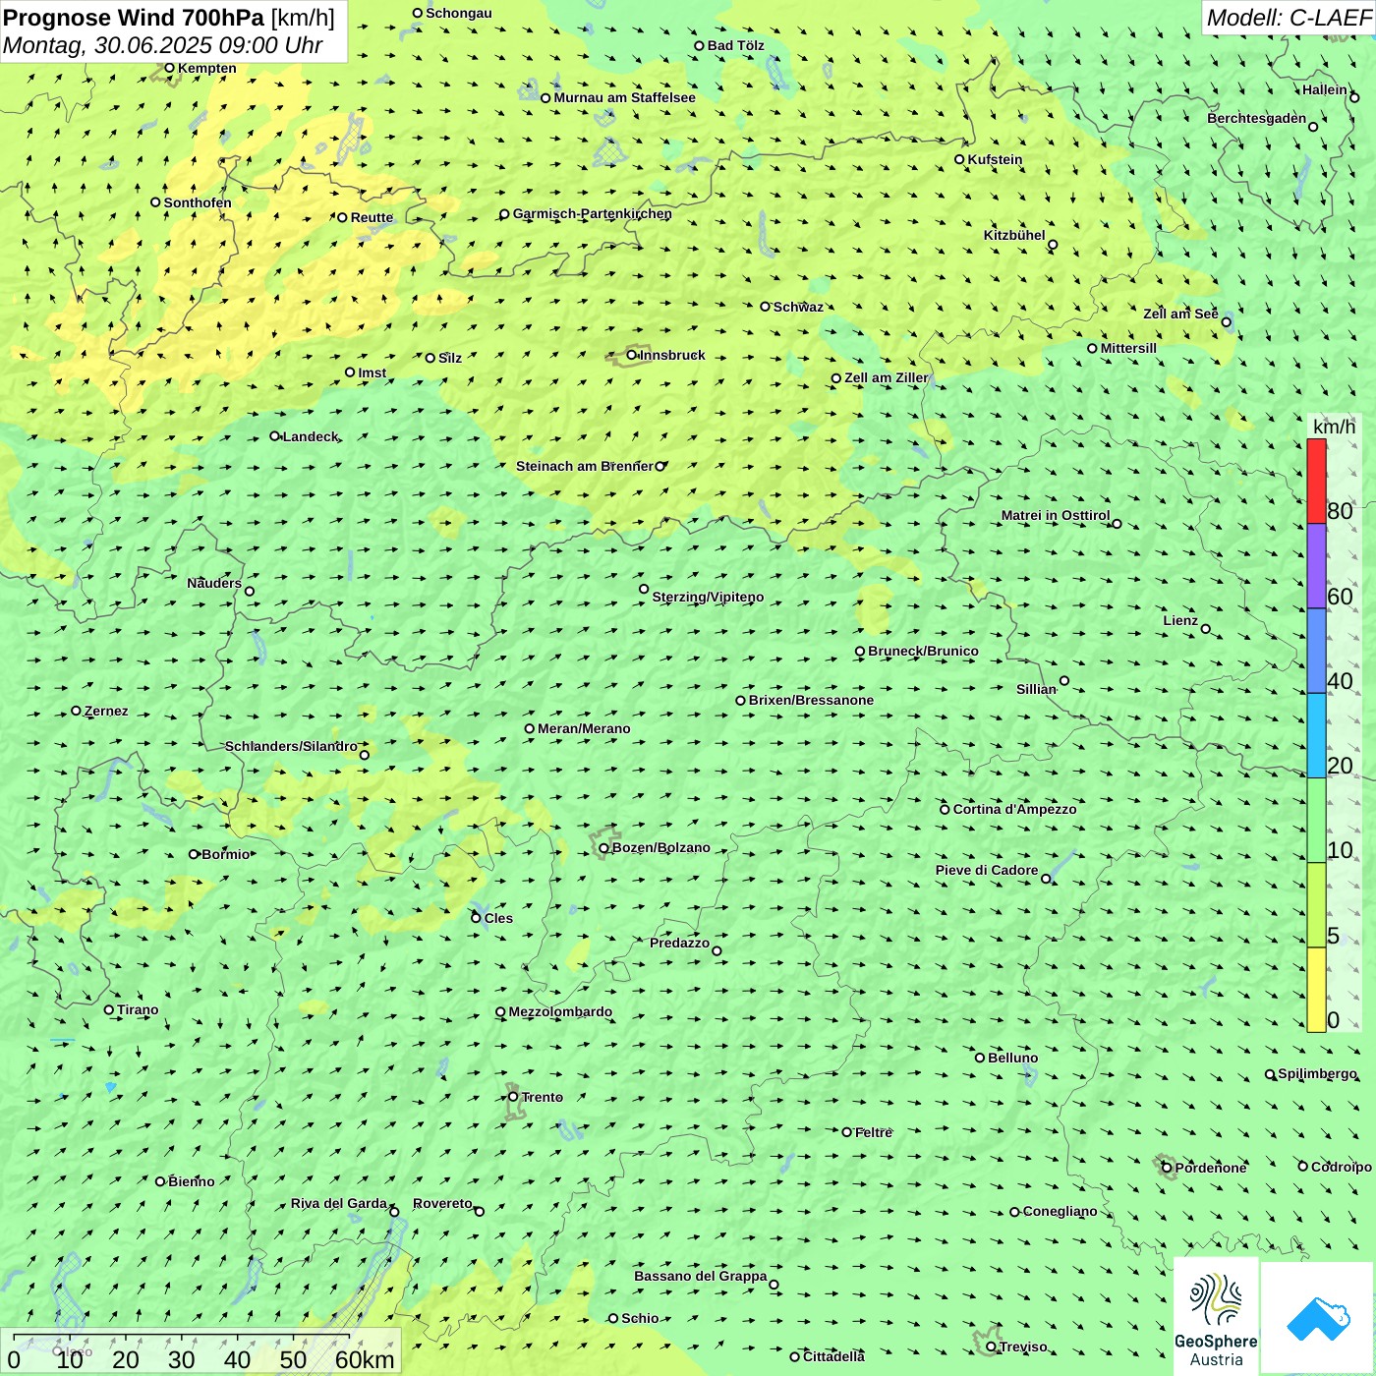The width and height of the screenshot is (1376, 1376).
Task: Click the Riva del Garda label
Action: click(339, 1203)
